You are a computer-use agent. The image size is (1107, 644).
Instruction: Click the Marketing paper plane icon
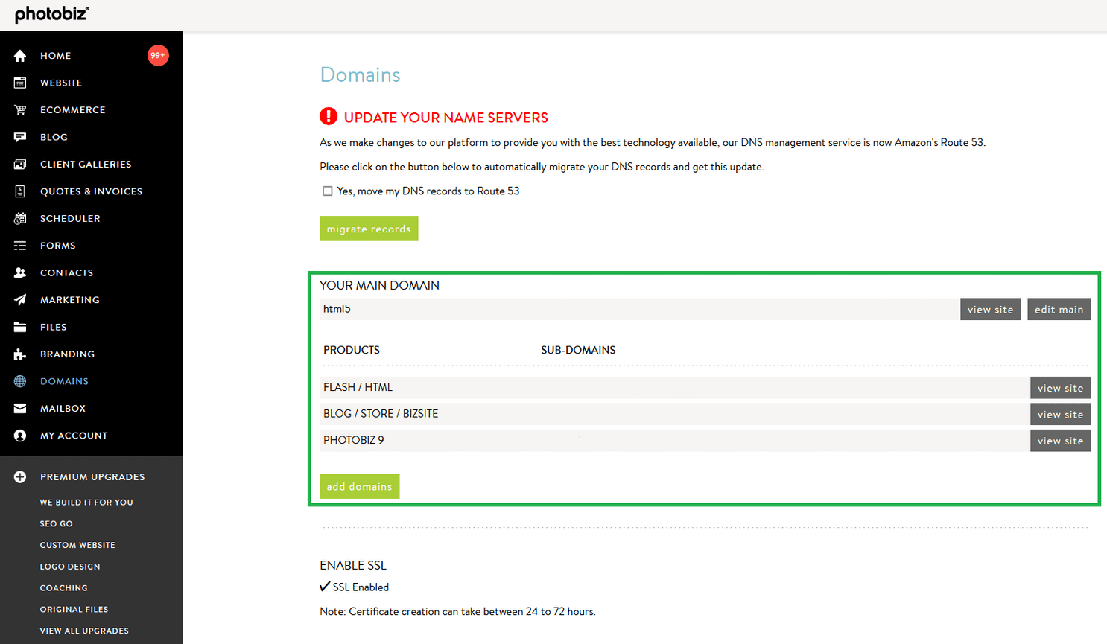click(19, 299)
